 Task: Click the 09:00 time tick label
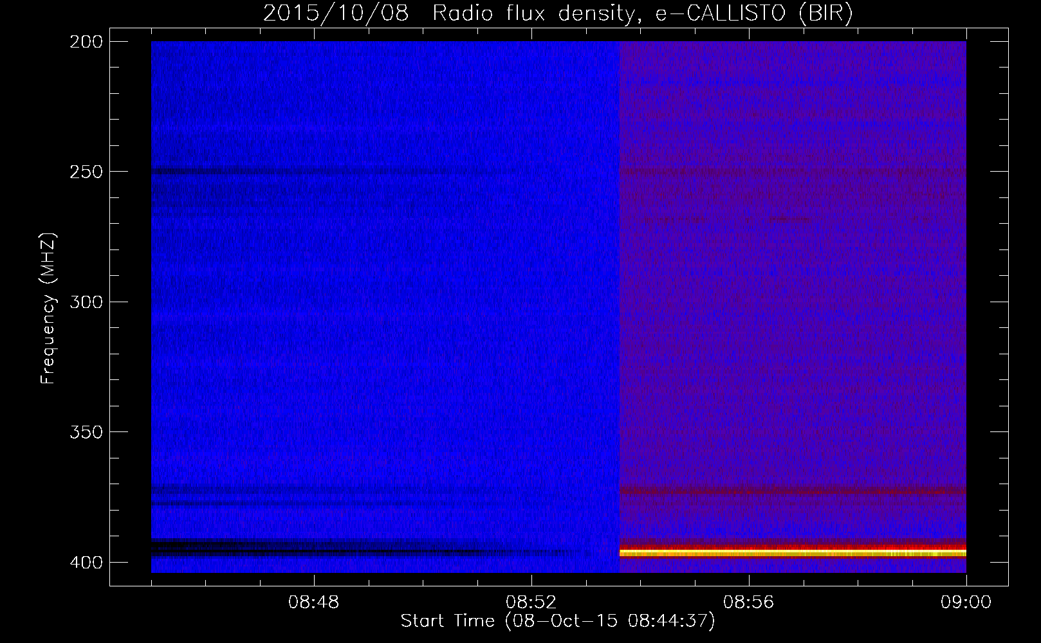click(966, 602)
